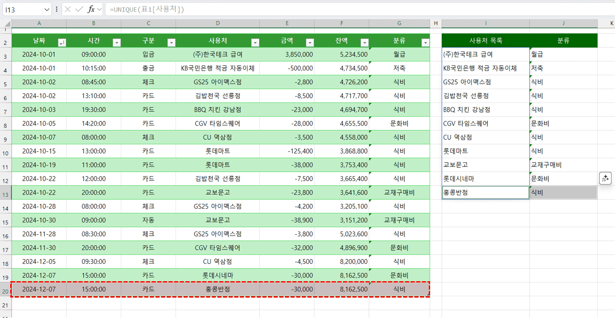
Task: Select row 20 header
Action: [x=5, y=289]
